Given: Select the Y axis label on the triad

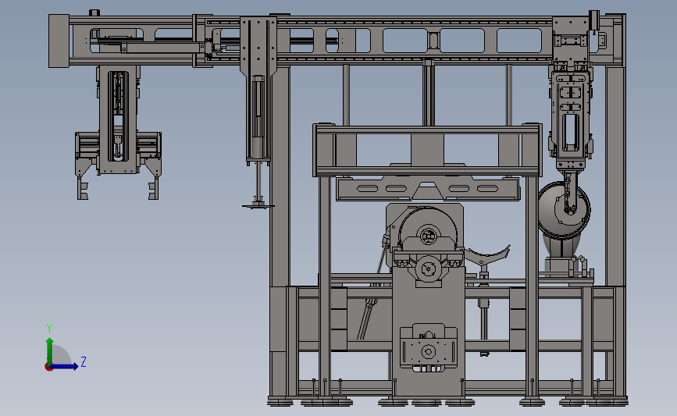Looking at the screenshot, I should [x=49, y=329].
